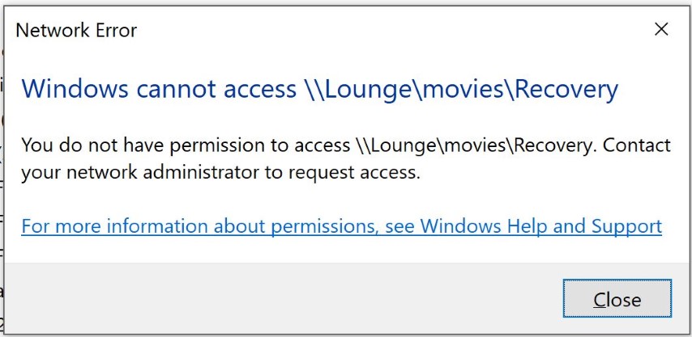Click the blank space between message and link
The image size is (692, 337).
340,199
